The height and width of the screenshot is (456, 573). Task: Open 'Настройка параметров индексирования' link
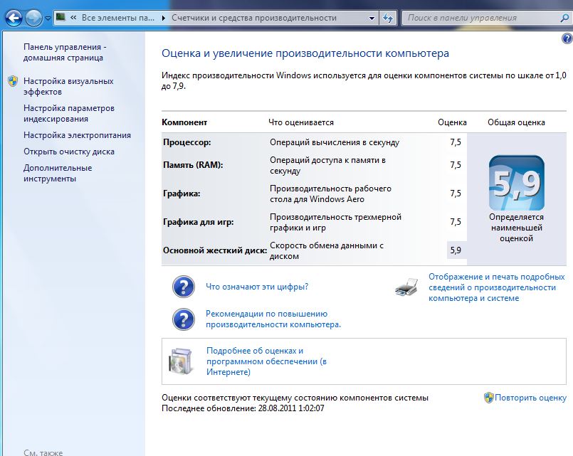pos(69,114)
